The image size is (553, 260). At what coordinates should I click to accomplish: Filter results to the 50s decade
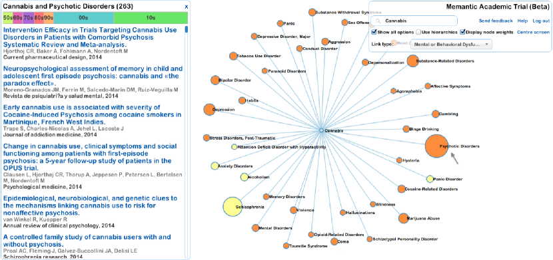(x=8, y=18)
